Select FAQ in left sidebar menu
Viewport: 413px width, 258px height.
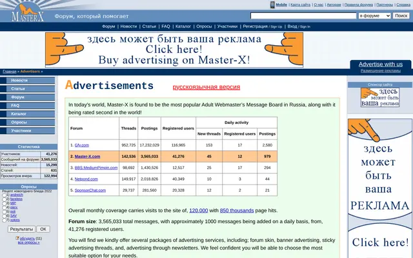tap(27, 106)
